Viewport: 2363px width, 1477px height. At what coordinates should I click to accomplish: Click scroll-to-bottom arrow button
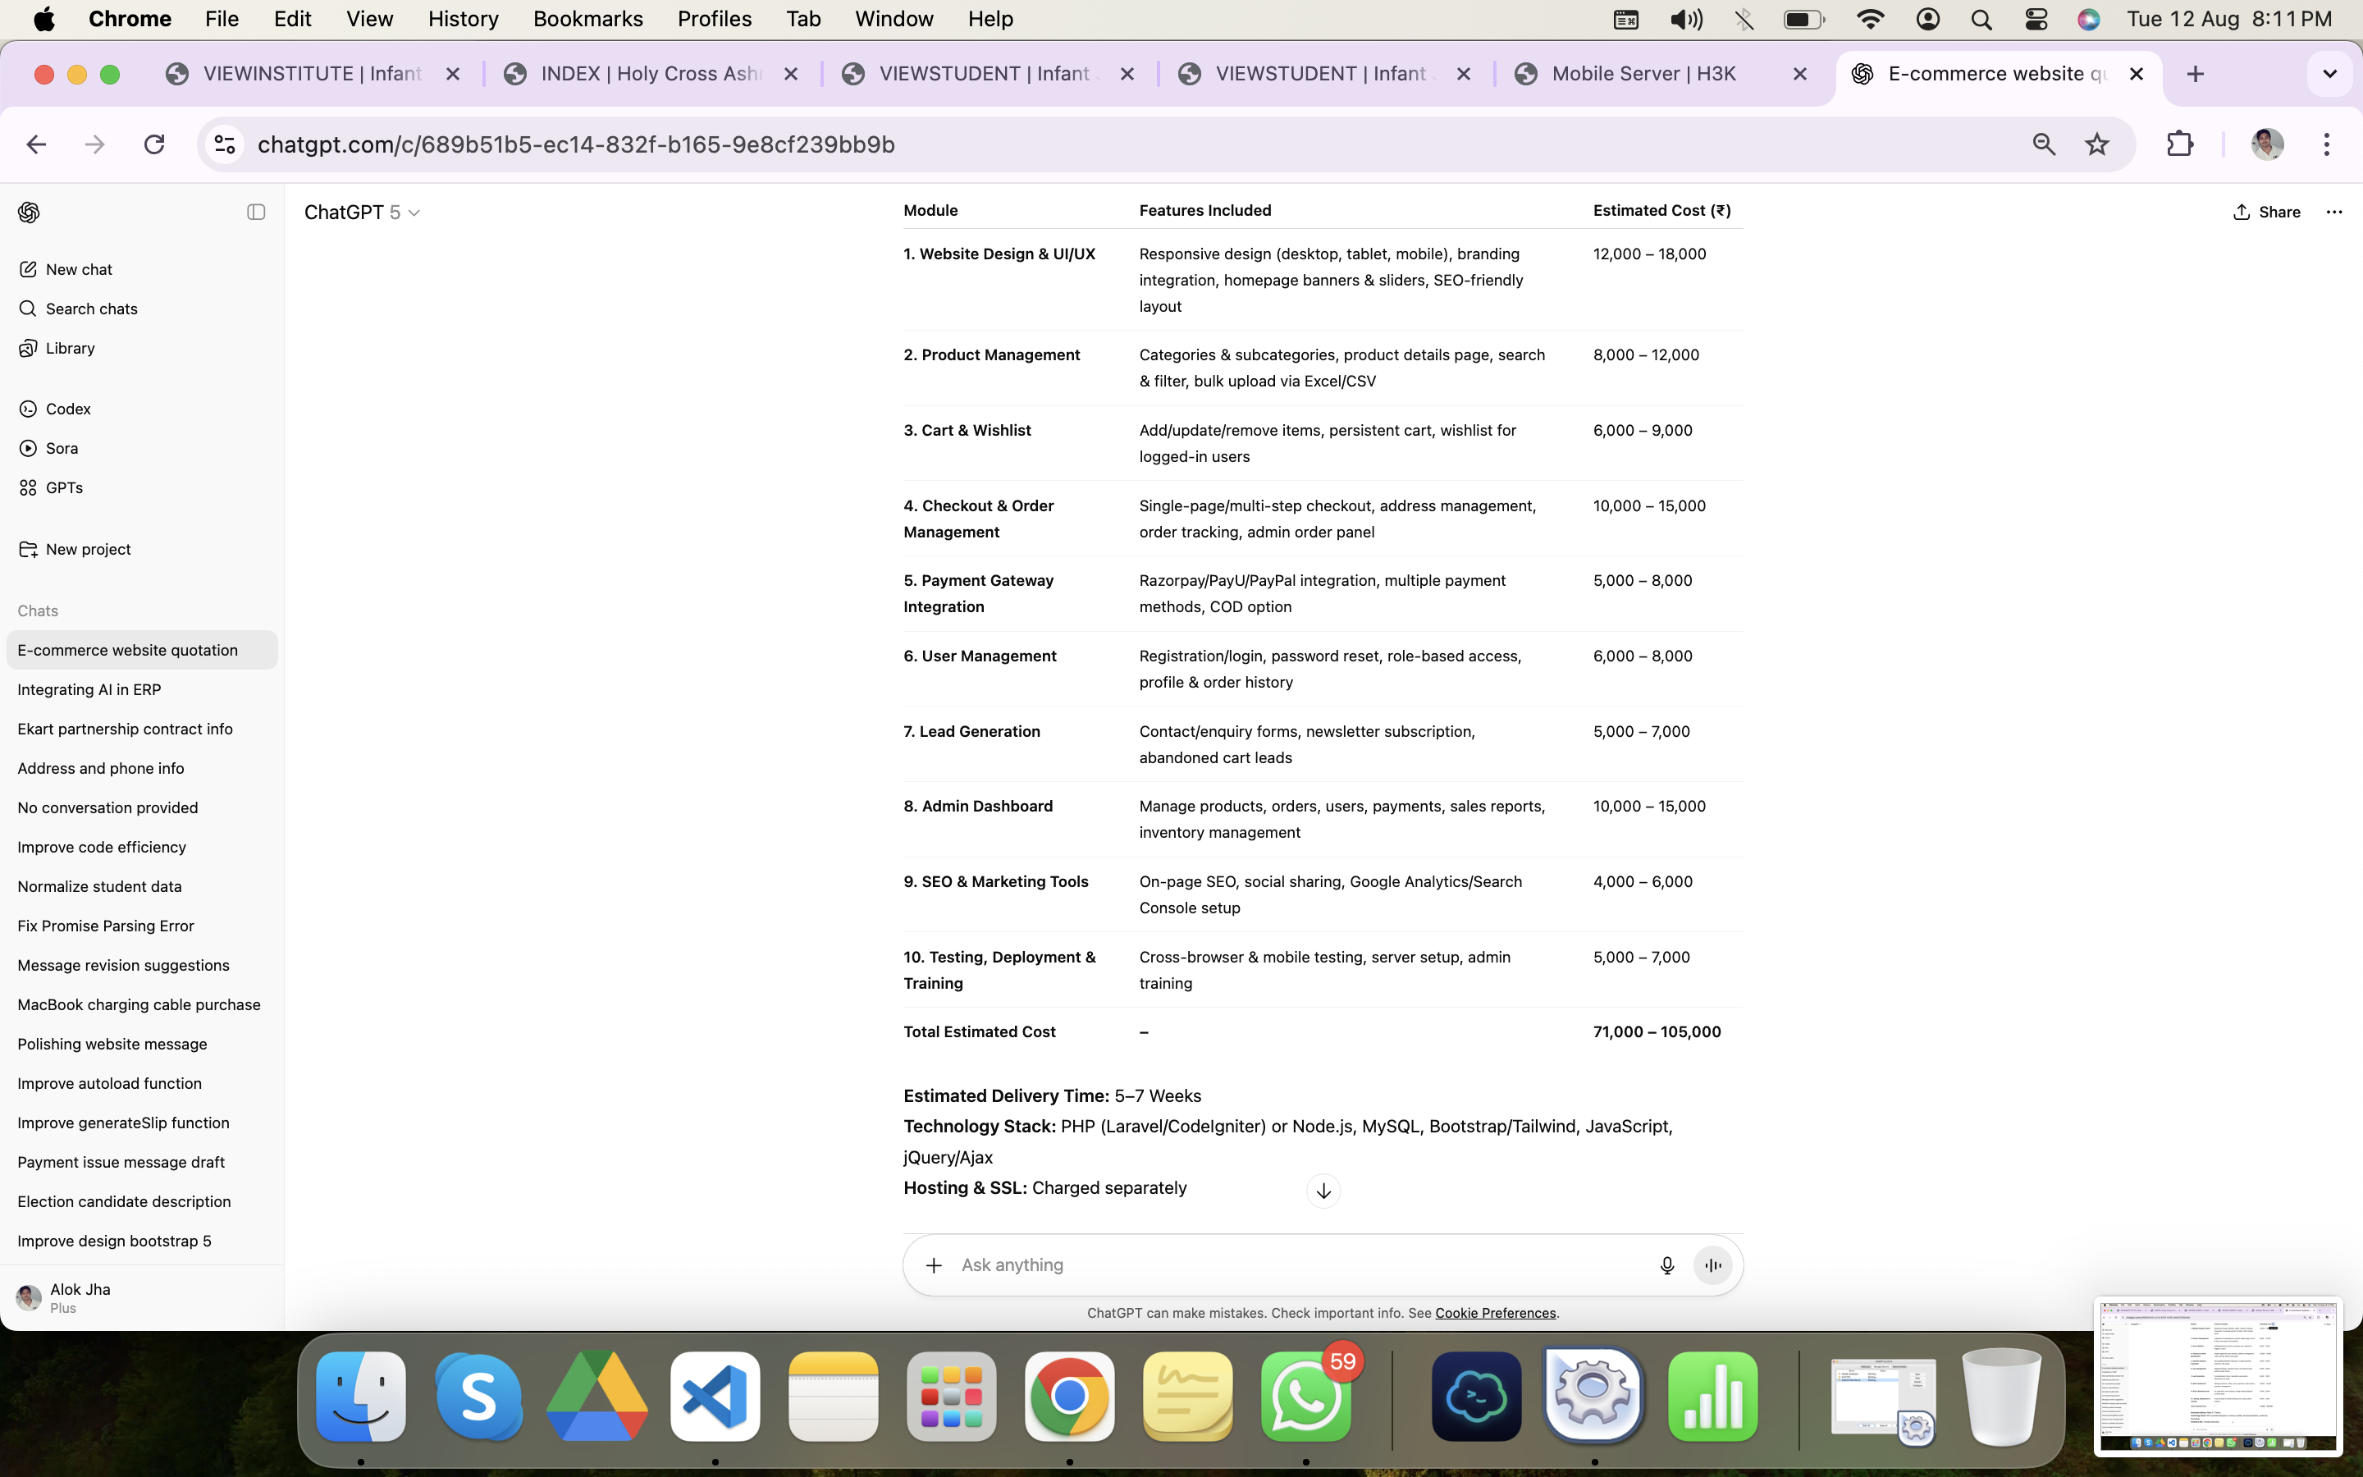pyautogui.click(x=1323, y=1191)
